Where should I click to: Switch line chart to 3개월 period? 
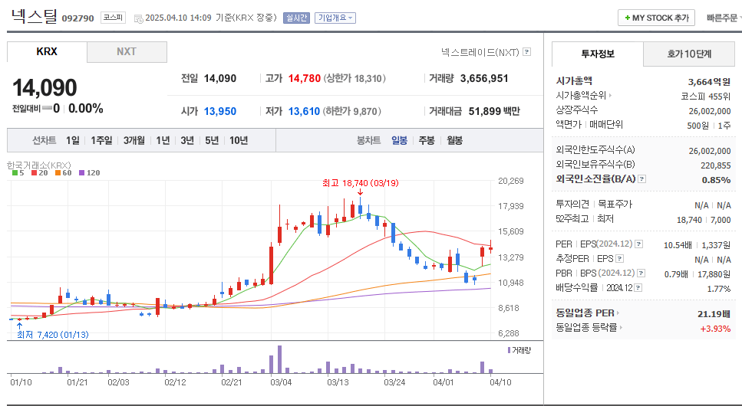(x=134, y=141)
